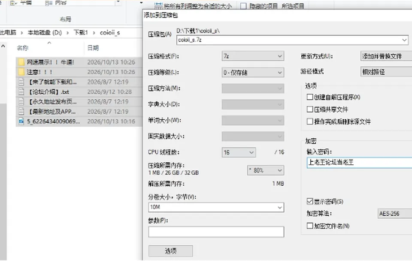Screen dimensions: 412x261
Task: Click the file name 5_6226434009069...
Action: tap(53, 122)
